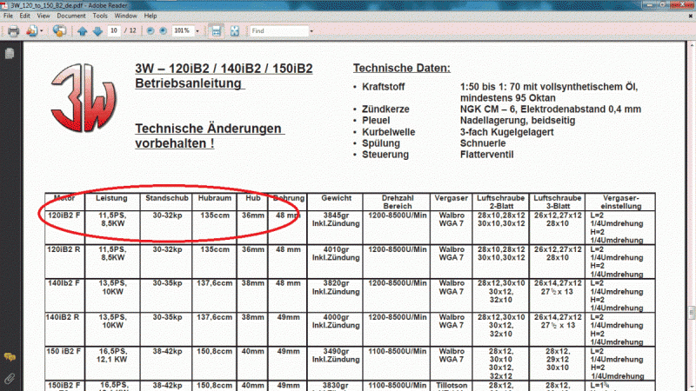
Task: Open the Document menu
Action: tap(70, 16)
